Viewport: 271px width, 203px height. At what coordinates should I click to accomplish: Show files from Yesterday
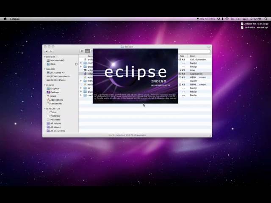[x=53, y=116]
